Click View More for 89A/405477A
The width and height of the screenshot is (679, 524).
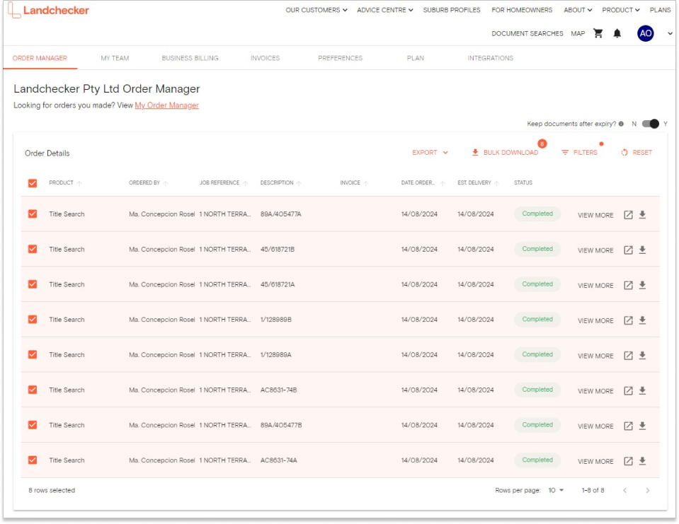coord(595,215)
